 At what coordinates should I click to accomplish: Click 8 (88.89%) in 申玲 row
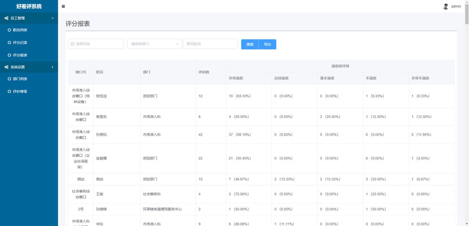239,224
